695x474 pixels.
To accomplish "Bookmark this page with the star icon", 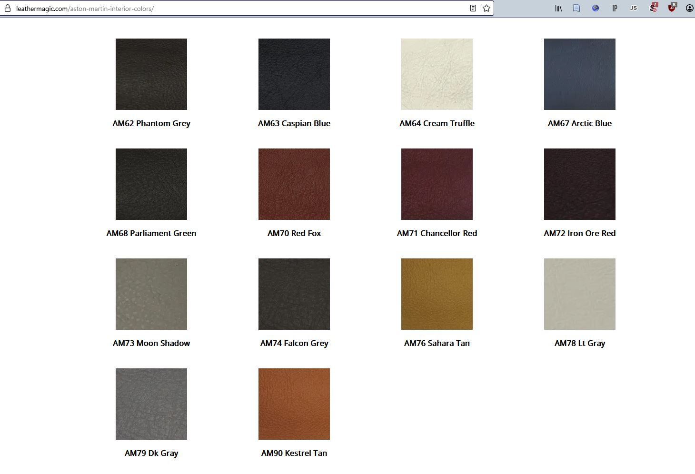I will pyautogui.click(x=486, y=8).
